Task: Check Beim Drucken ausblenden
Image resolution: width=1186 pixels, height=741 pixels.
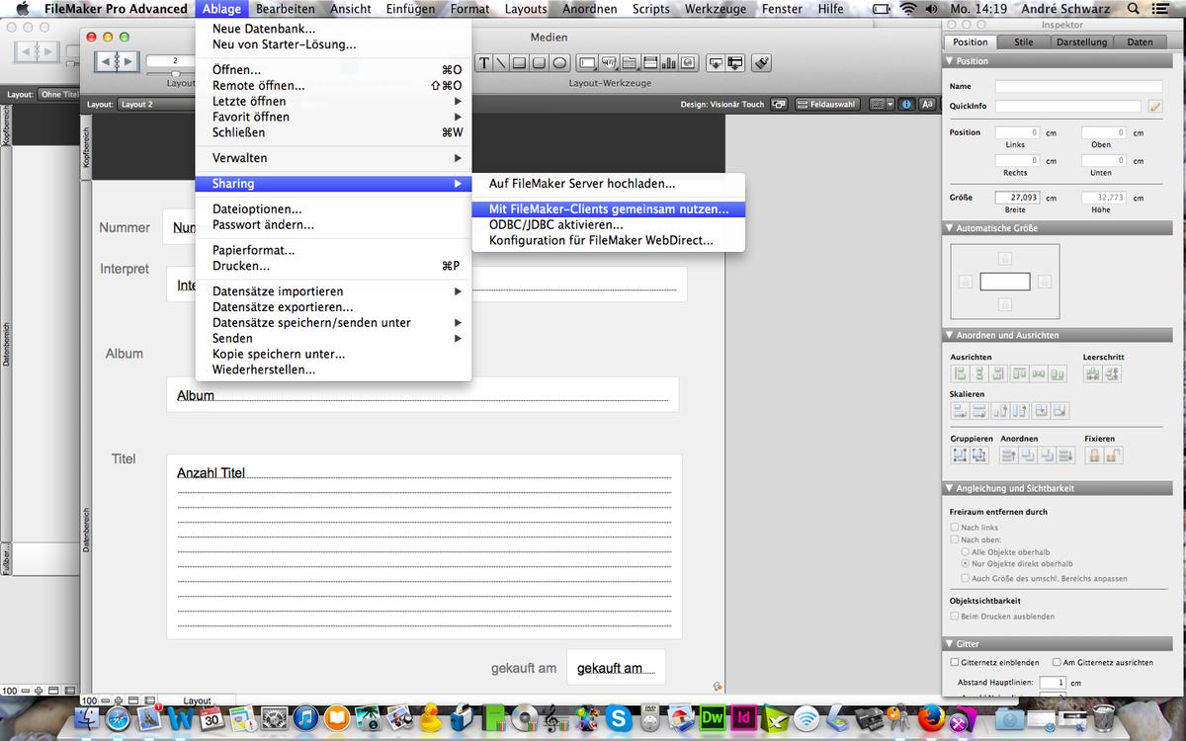Action: tap(955, 616)
